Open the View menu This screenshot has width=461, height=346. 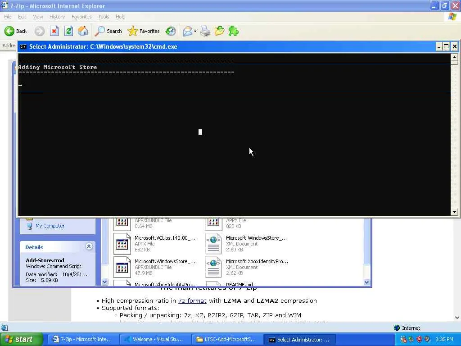pyautogui.click(x=38, y=17)
